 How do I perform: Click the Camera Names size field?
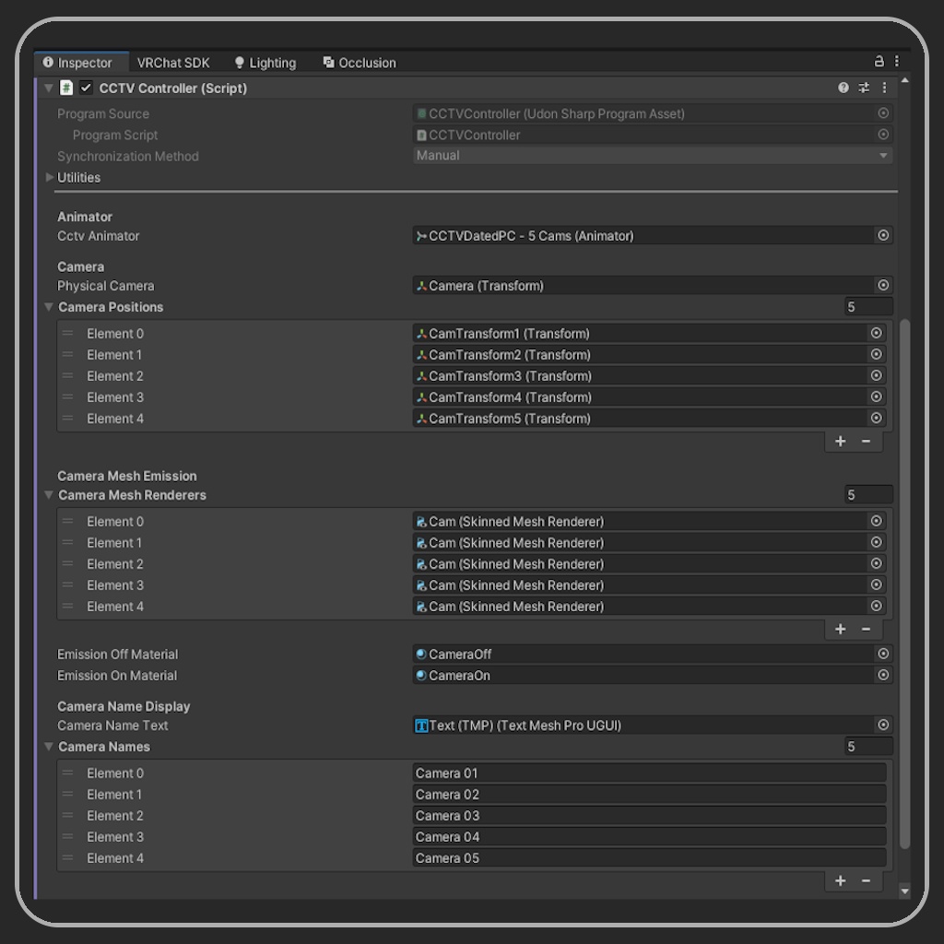tap(868, 747)
